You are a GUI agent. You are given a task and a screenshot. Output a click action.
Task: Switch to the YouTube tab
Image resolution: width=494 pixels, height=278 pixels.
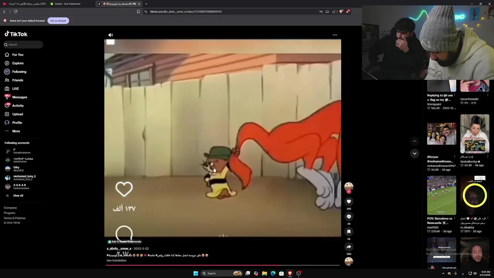(25, 4)
